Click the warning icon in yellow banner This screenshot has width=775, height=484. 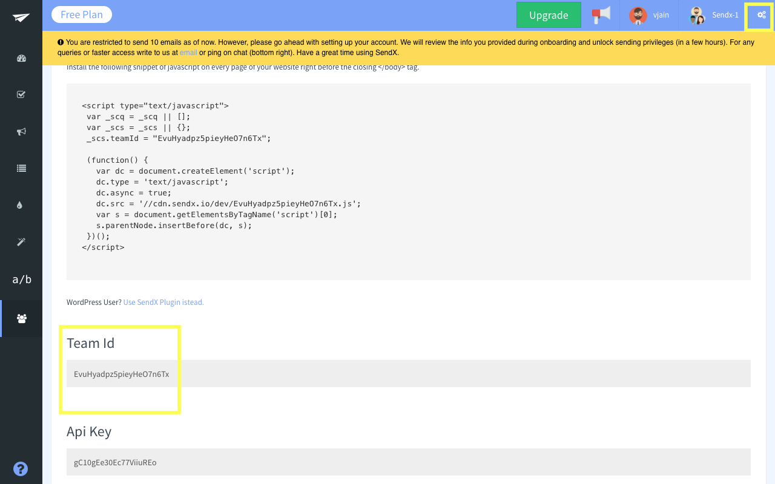(x=61, y=42)
